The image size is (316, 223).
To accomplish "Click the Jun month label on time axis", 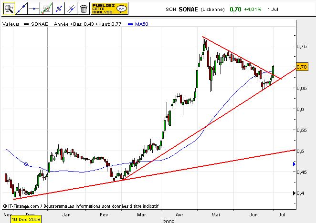I will [x=253, y=215].
